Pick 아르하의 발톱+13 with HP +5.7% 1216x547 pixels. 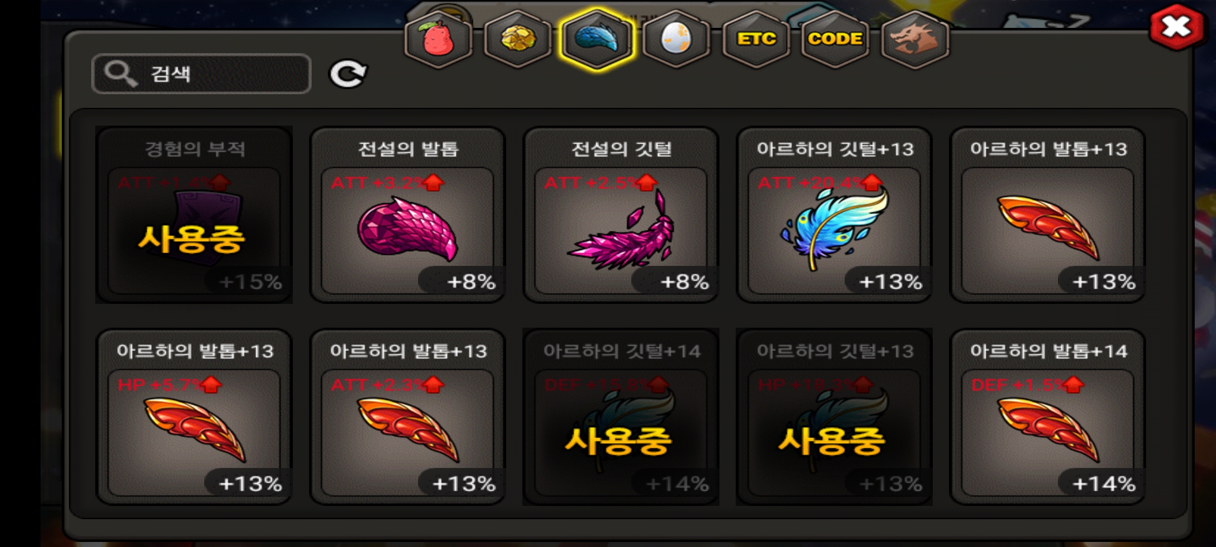click(x=194, y=417)
